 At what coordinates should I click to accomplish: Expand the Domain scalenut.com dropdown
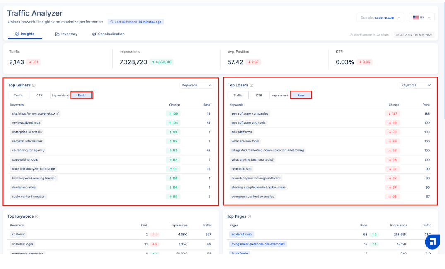click(380, 17)
